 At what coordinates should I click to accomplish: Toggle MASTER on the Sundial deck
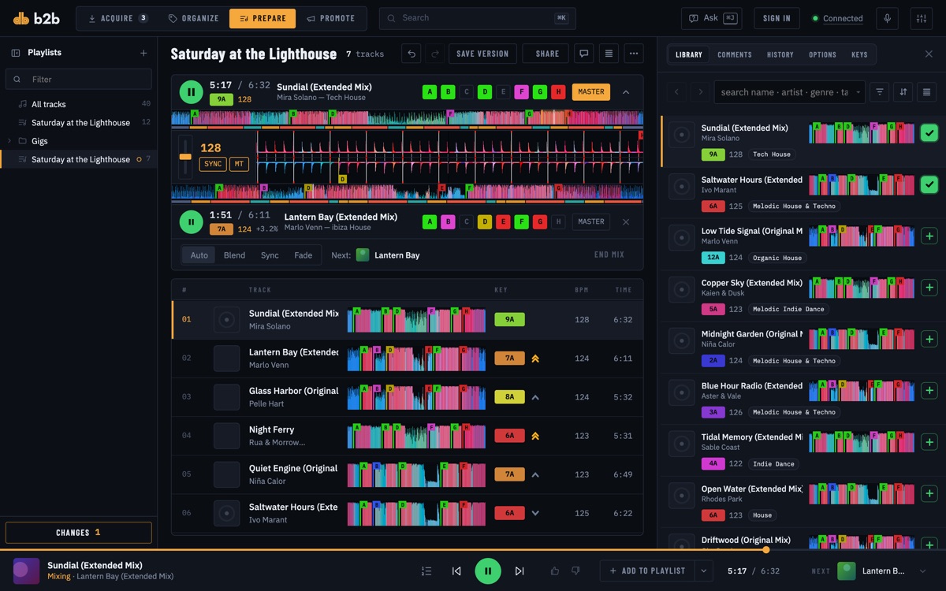pyautogui.click(x=591, y=91)
